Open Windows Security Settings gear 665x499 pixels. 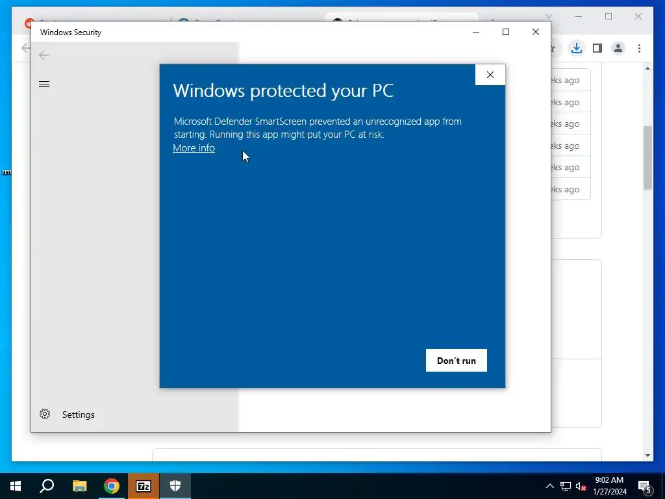[45, 414]
